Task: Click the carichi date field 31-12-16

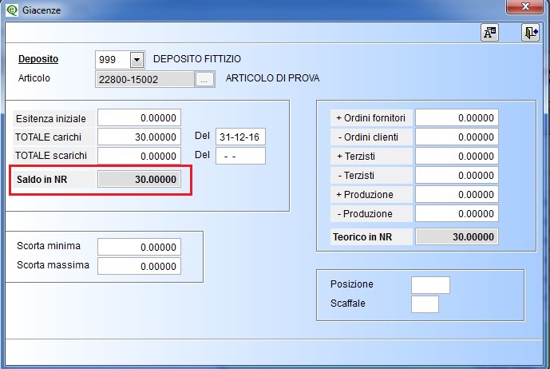Action: click(x=240, y=137)
